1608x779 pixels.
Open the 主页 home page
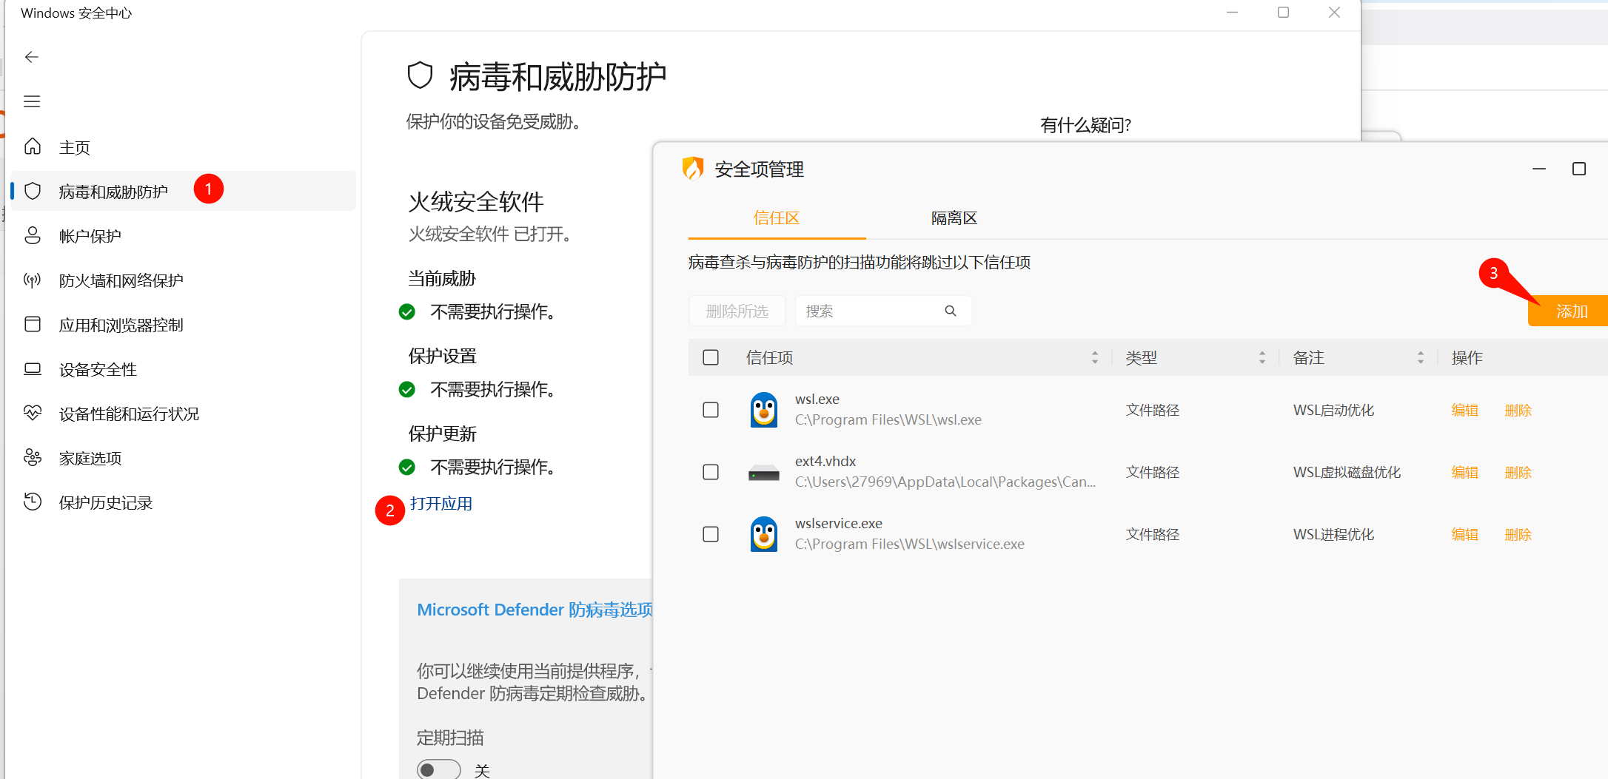pos(184,147)
